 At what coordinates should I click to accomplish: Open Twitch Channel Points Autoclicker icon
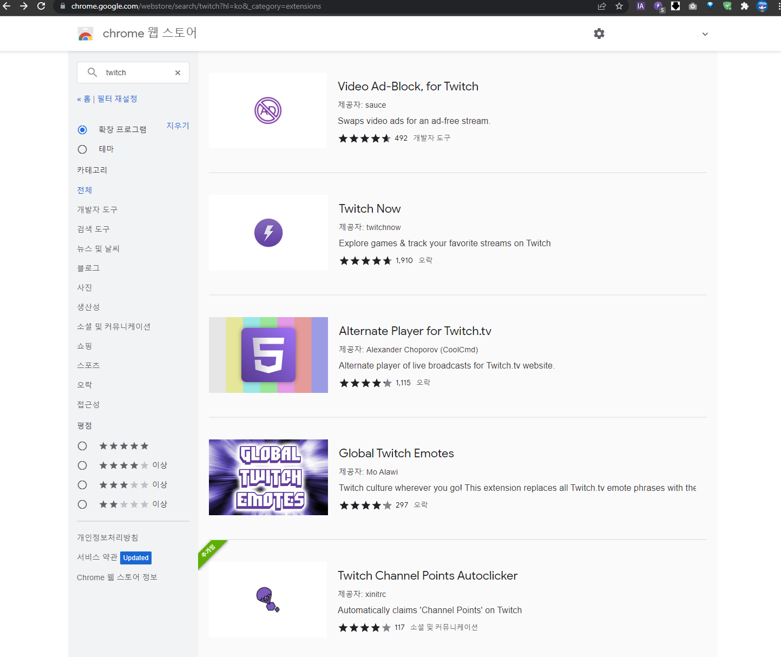pyautogui.click(x=268, y=600)
